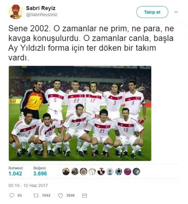The height and width of the screenshot is (204, 188).
Task: Open the team photo attached to tweet
Action: [80, 113]
